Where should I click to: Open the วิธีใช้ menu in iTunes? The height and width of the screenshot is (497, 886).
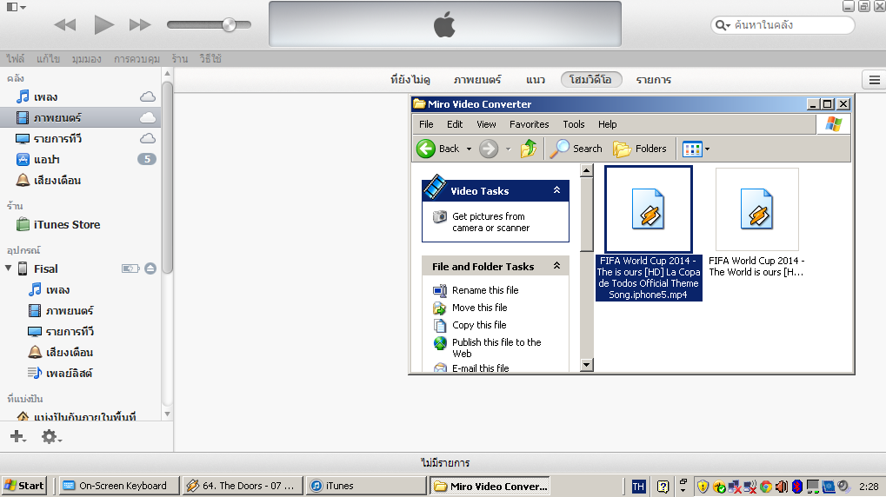(x=210, y=59)
